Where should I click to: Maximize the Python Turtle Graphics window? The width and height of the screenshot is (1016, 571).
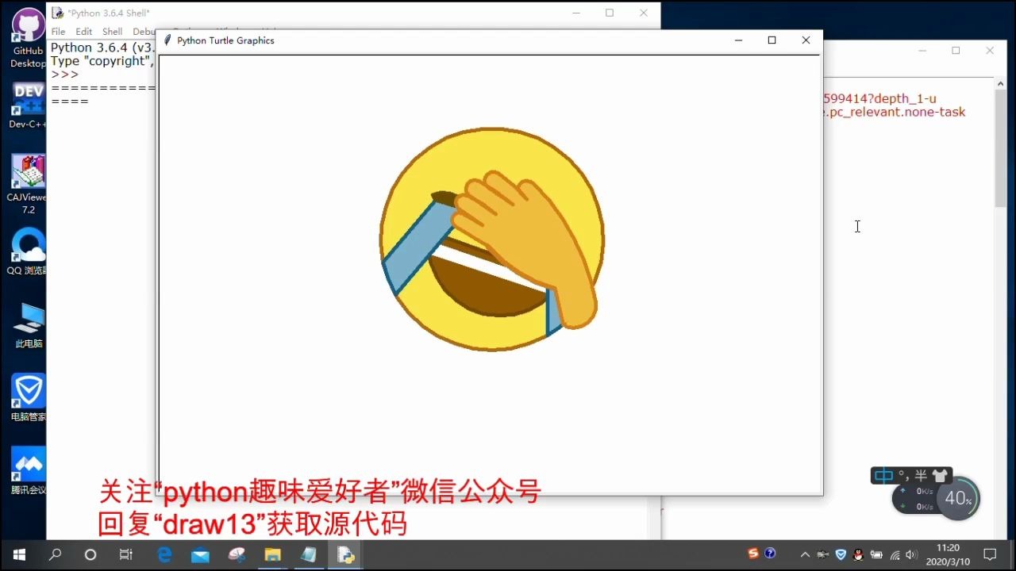pos(772,40)
